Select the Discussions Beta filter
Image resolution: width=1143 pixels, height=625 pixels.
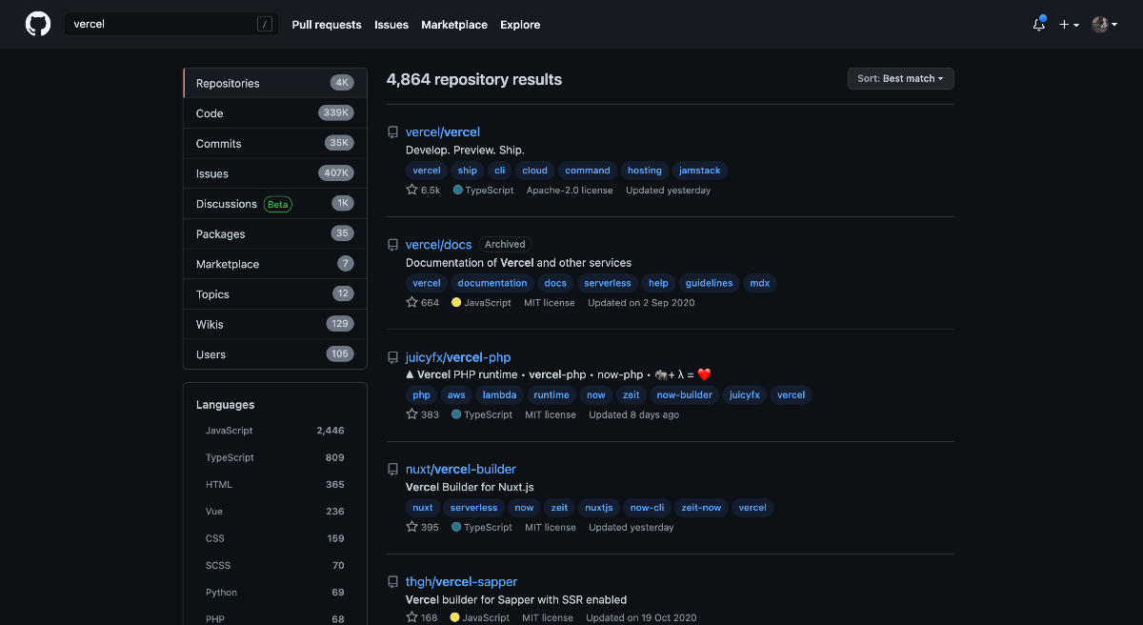pos(274,204)
